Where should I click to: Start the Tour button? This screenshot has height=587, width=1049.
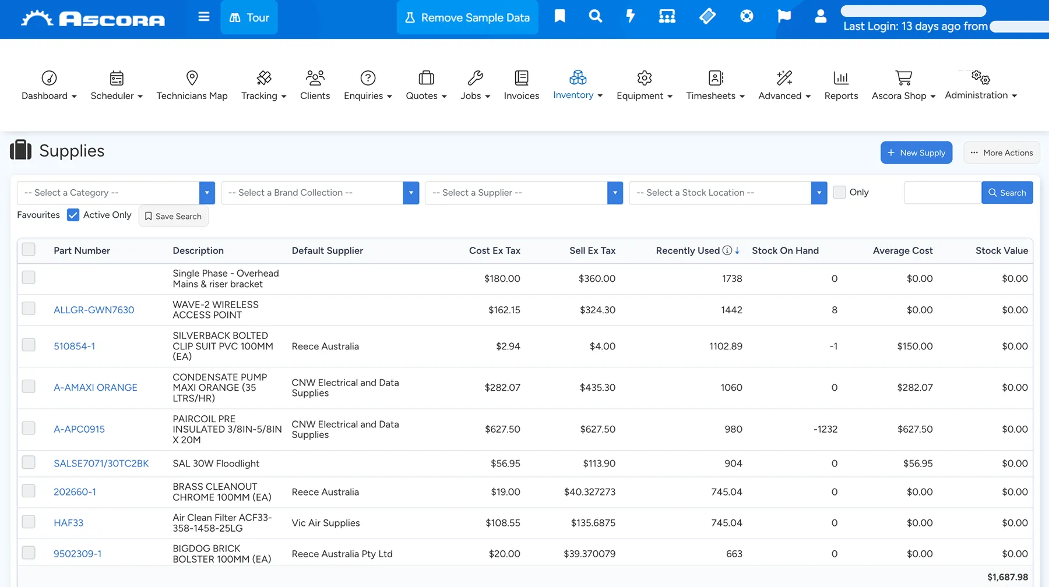point(249,17)
